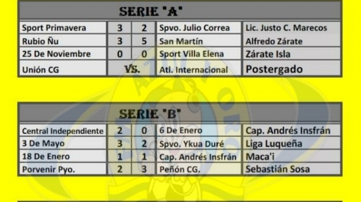Select the Central Independiente team cell

click(63, 131)
